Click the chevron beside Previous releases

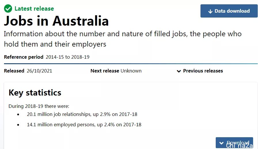click(179, 71)
